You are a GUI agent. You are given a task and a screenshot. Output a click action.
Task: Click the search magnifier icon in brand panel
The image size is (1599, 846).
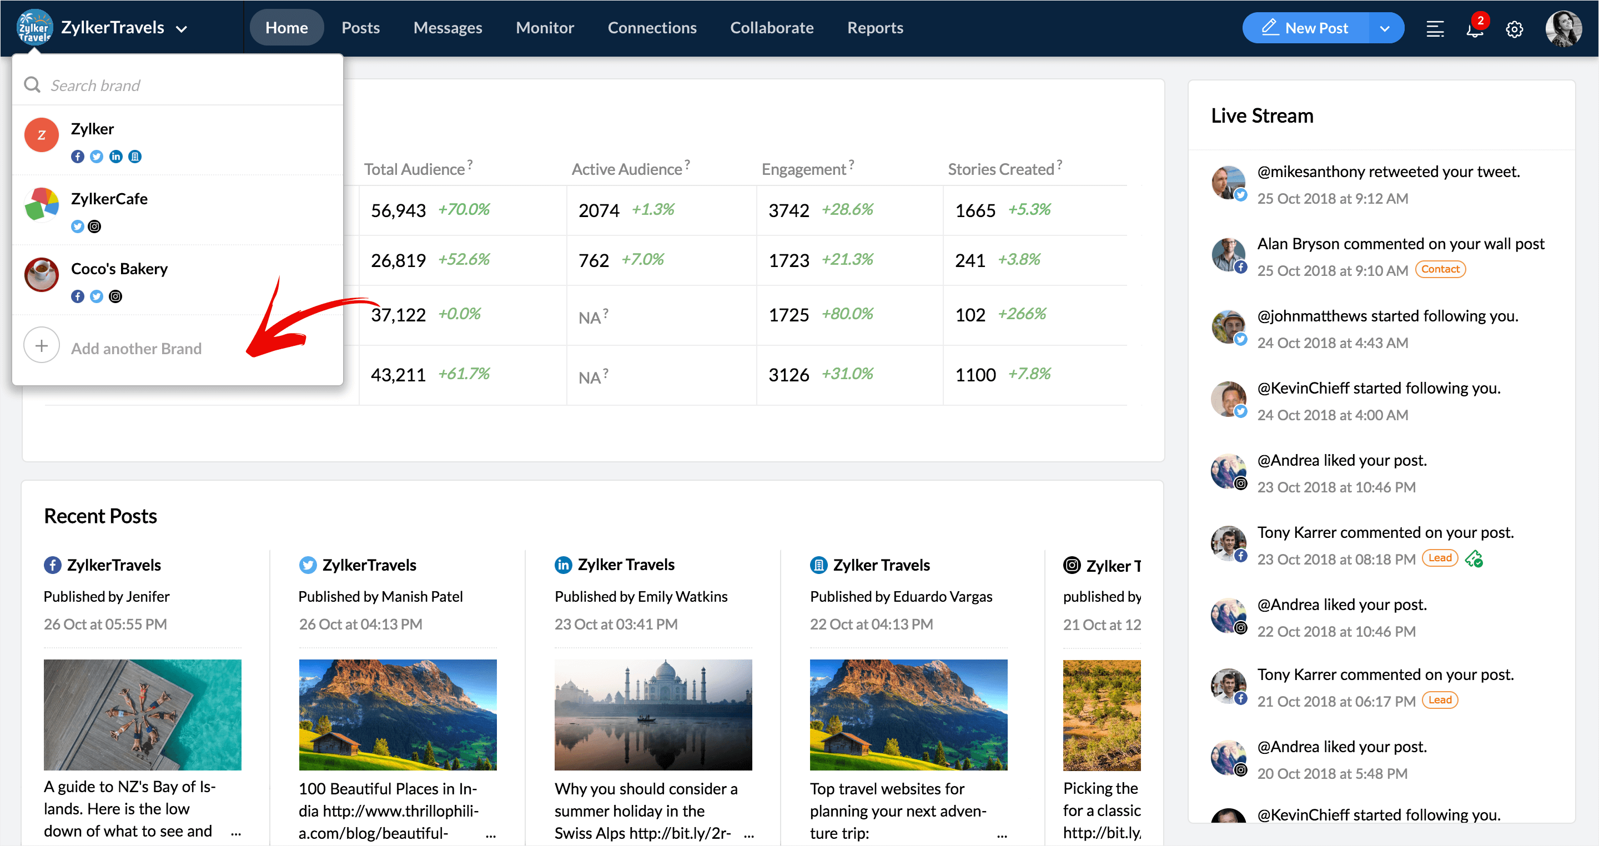pos(32,85)
